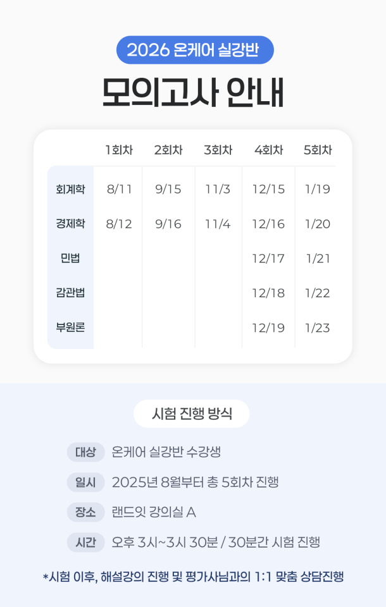Image resolution: width=386 pixels, height=607 pixels.
Task: Select the 민법 row label
Action: (x=70, y=258)
